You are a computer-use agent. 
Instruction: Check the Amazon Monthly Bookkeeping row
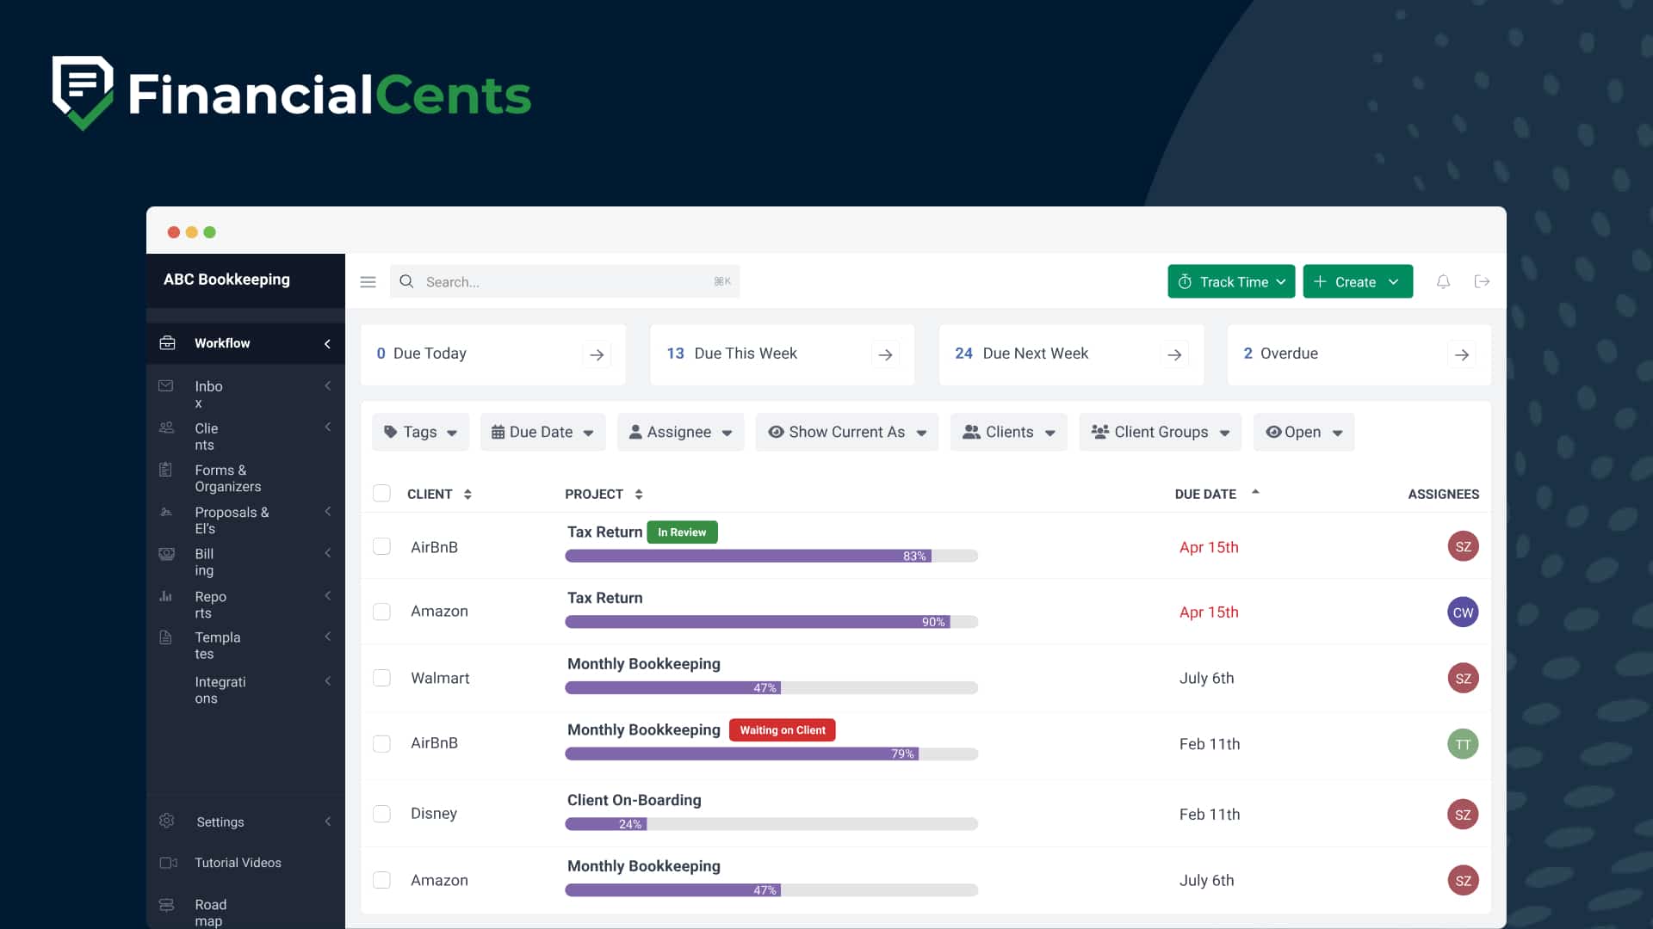pos(381,880)
